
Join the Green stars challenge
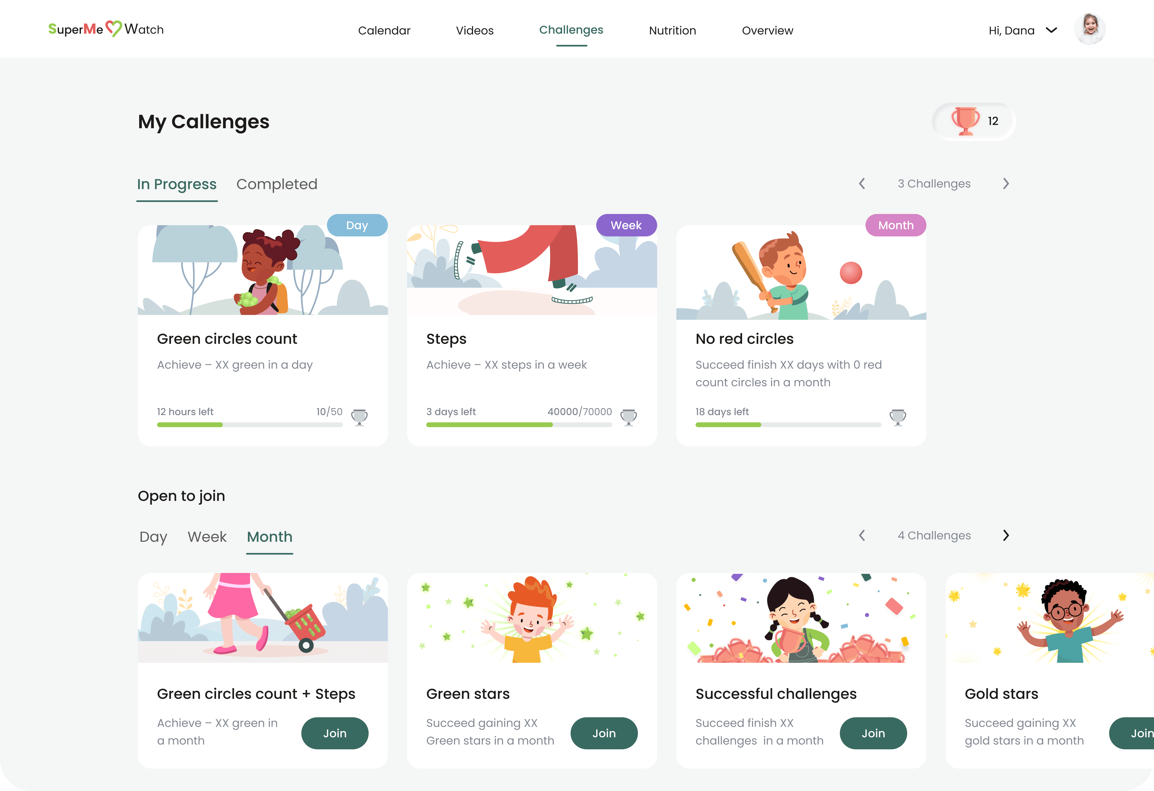tap(604, 733)
